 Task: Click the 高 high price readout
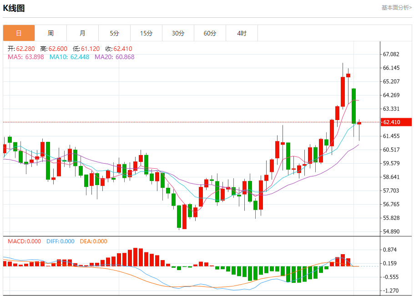click(53, 49)
